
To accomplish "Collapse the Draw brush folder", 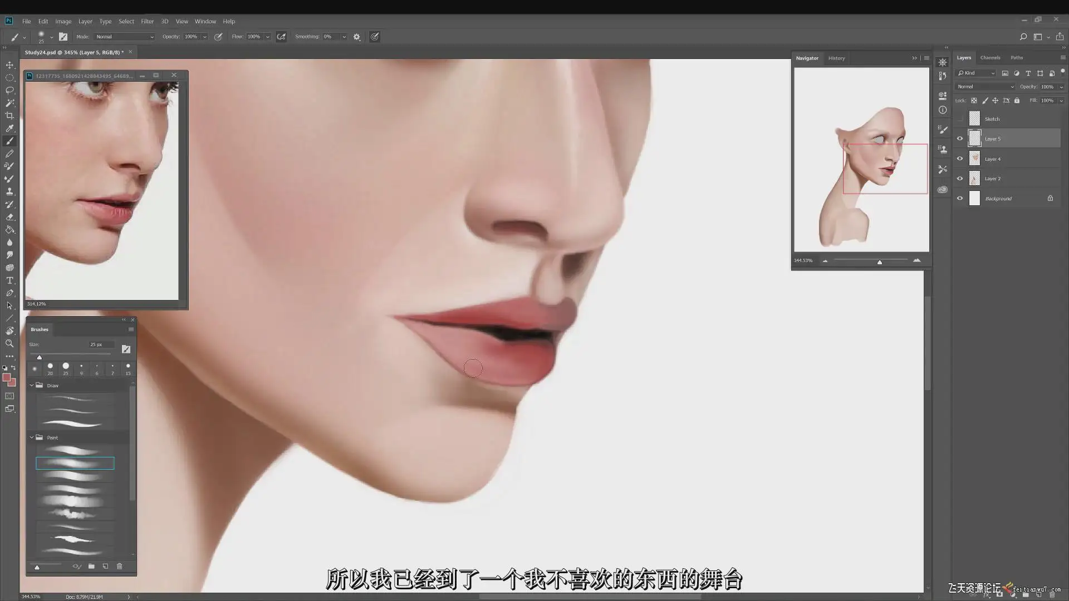I will coord(32,385).
